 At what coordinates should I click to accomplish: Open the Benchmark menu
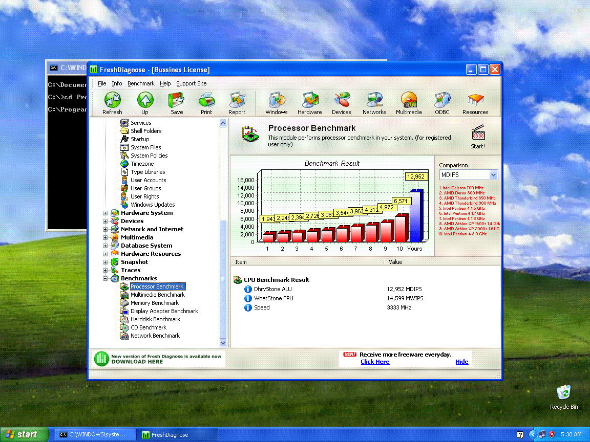(x=141, y=83)
